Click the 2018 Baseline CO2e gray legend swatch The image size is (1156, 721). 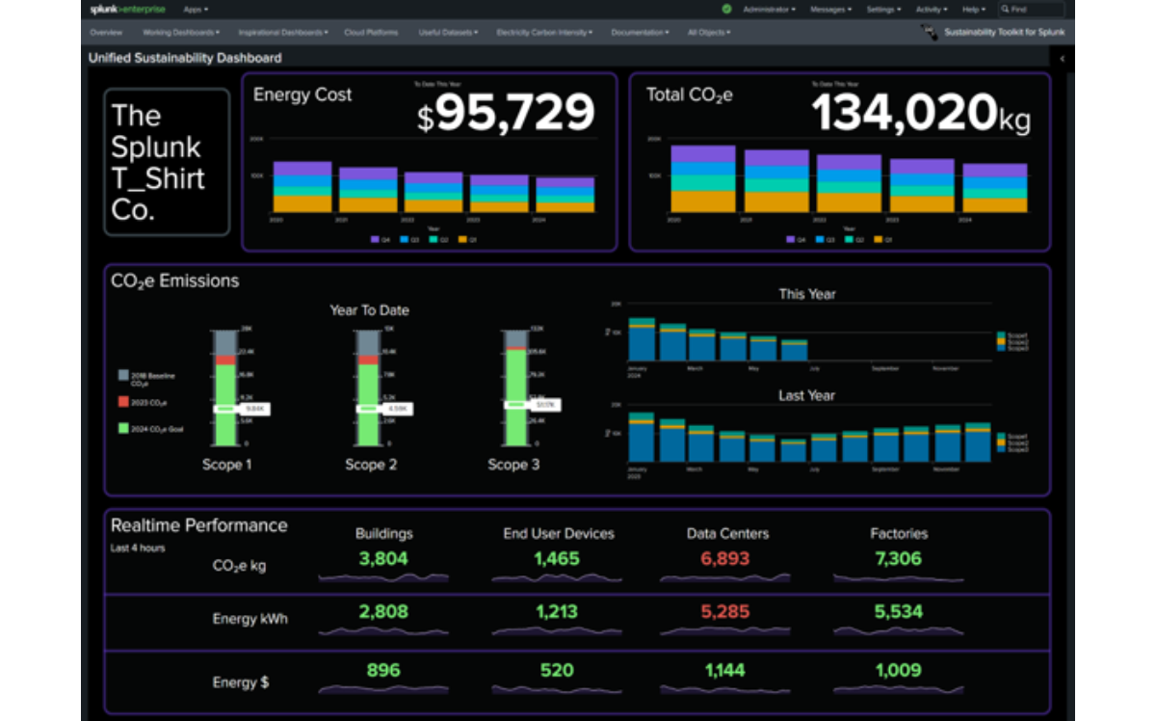pyautogui.click(x=123, y=374)
